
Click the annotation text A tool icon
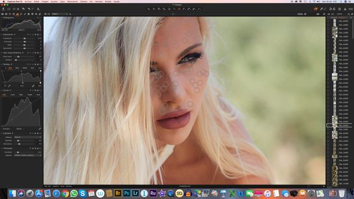tap(38, 9)
